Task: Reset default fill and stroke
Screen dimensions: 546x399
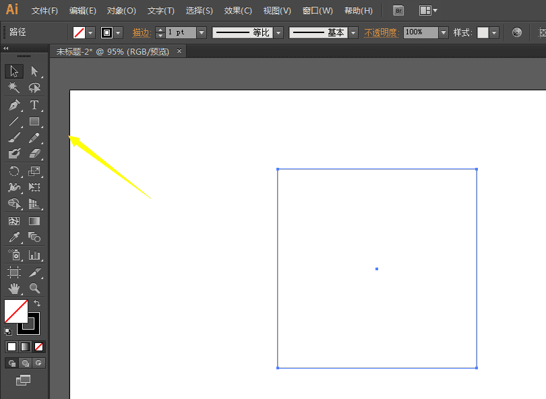Action: click(8, 332)
